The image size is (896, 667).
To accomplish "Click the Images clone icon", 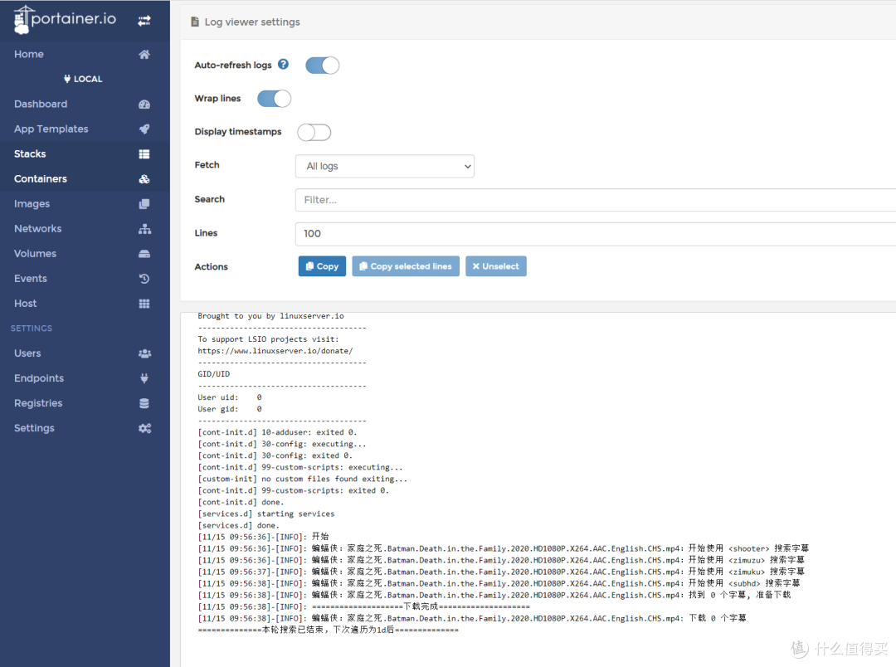I will (144, 204).
